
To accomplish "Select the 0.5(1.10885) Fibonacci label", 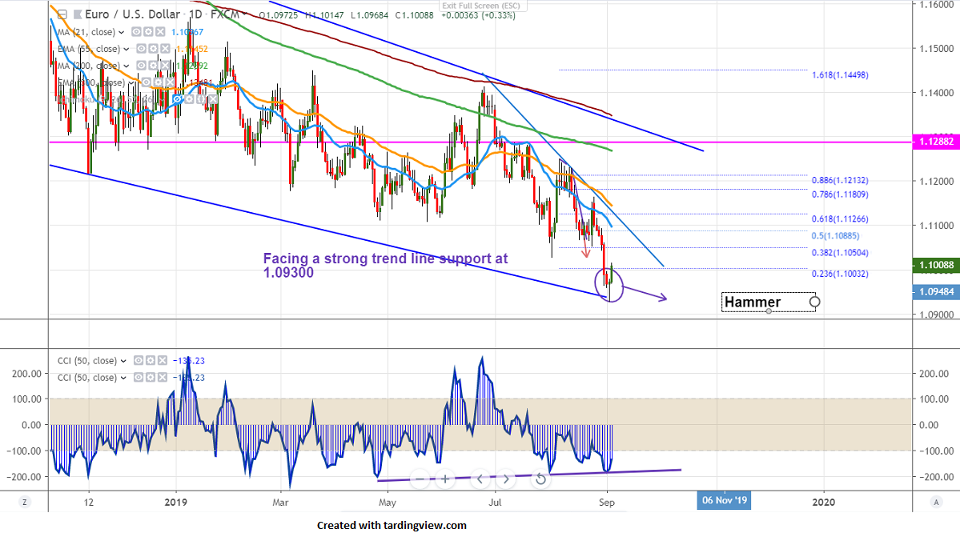I will pos(836,236).
